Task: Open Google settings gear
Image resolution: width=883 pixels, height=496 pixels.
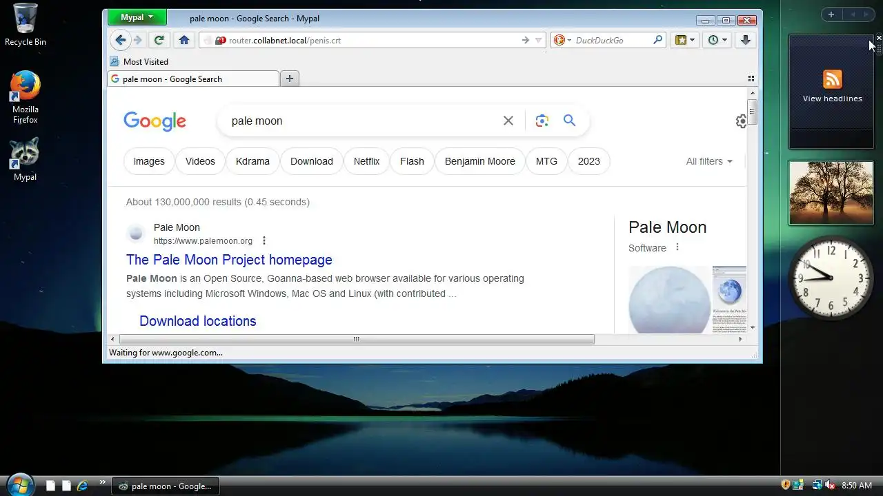Action: (742, 121)
